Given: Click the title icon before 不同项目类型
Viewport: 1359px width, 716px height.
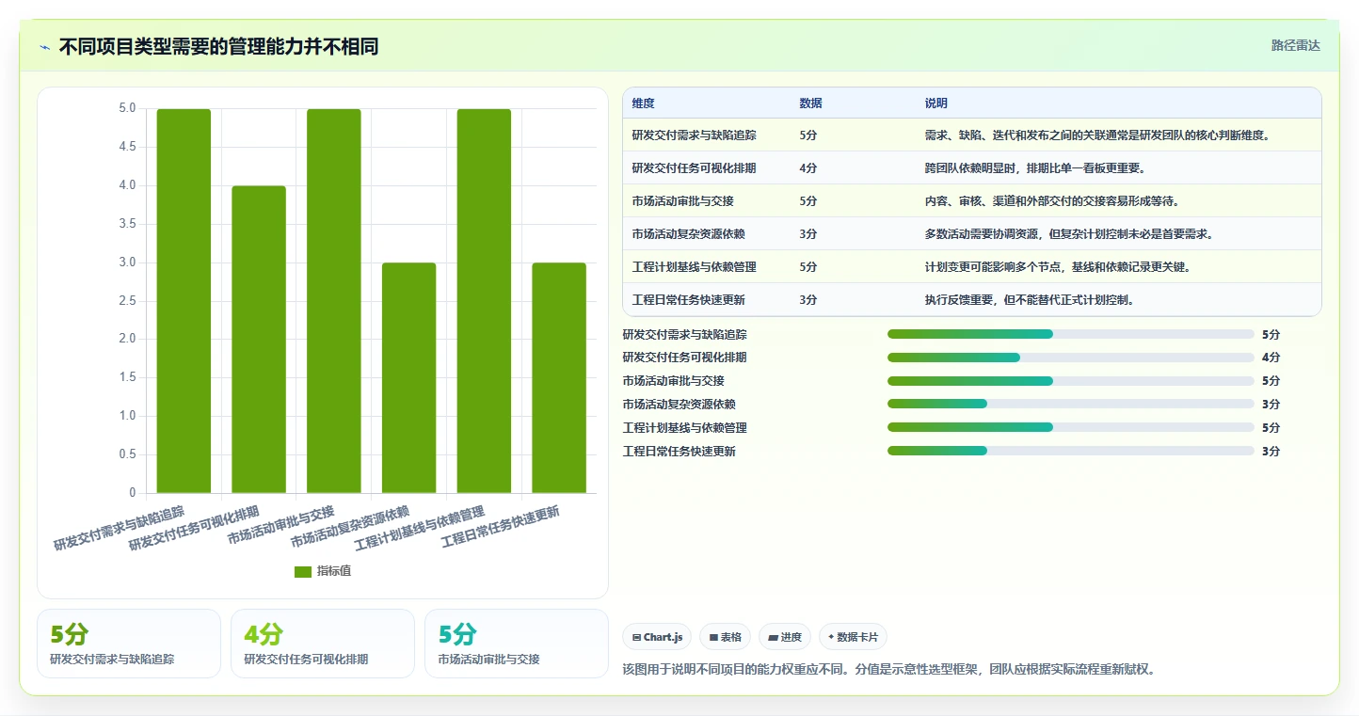Looking at the screenshot, I should coord(44,47).
